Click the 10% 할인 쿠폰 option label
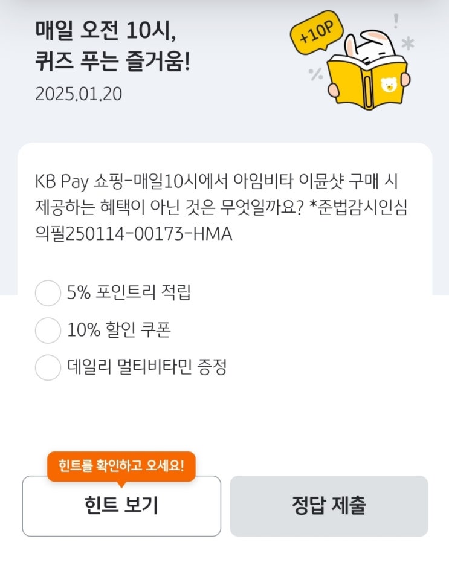 (119, 330)
